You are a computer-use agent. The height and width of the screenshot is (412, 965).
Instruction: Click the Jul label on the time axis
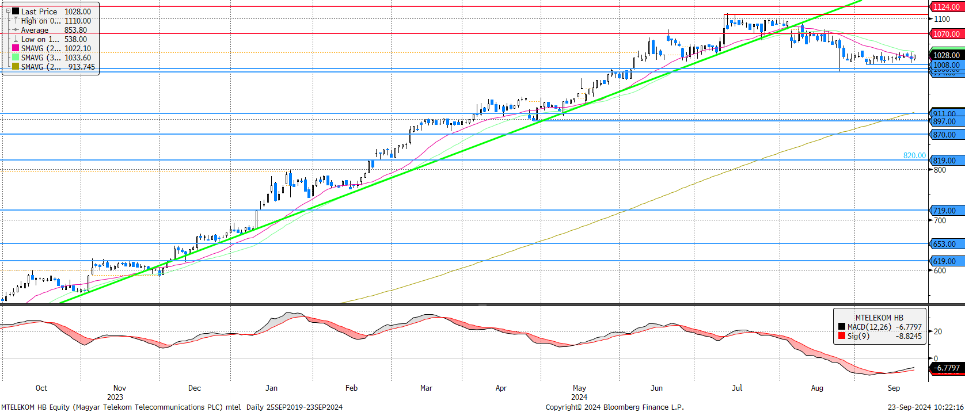pyautogui.click(x=737, y=388)
